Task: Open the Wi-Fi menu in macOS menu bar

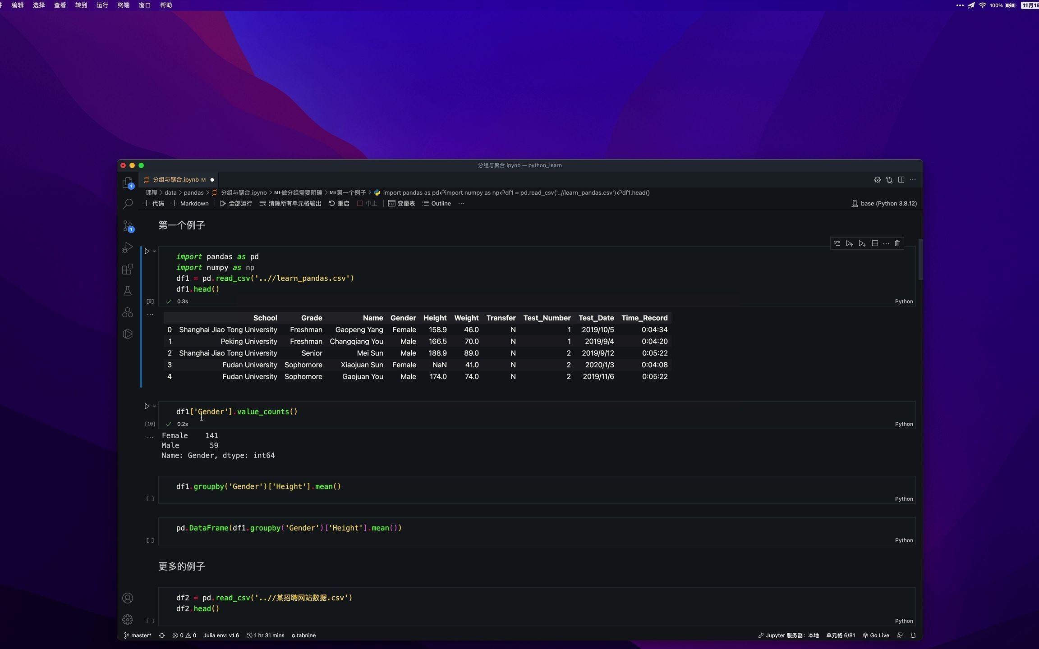Action: tap(982, 5)
